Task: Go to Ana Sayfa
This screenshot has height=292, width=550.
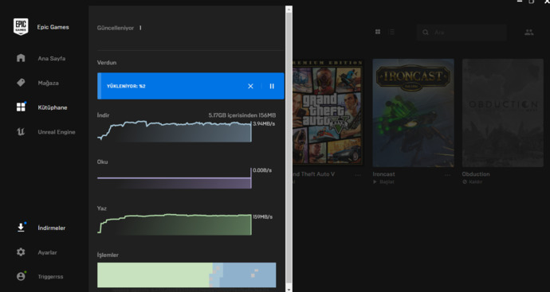Action: (52, 58)
